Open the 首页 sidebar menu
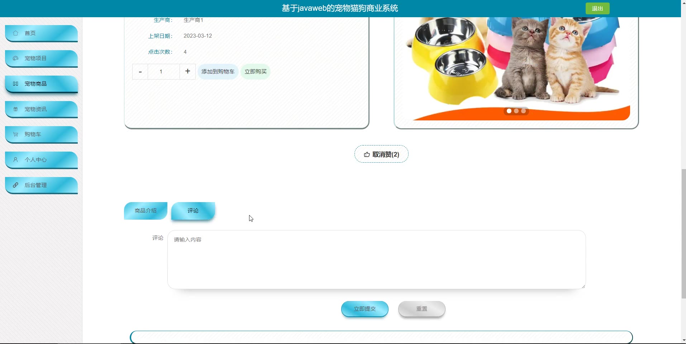The width and height of the screenshot is (686, 344). (x=41, y=33)
